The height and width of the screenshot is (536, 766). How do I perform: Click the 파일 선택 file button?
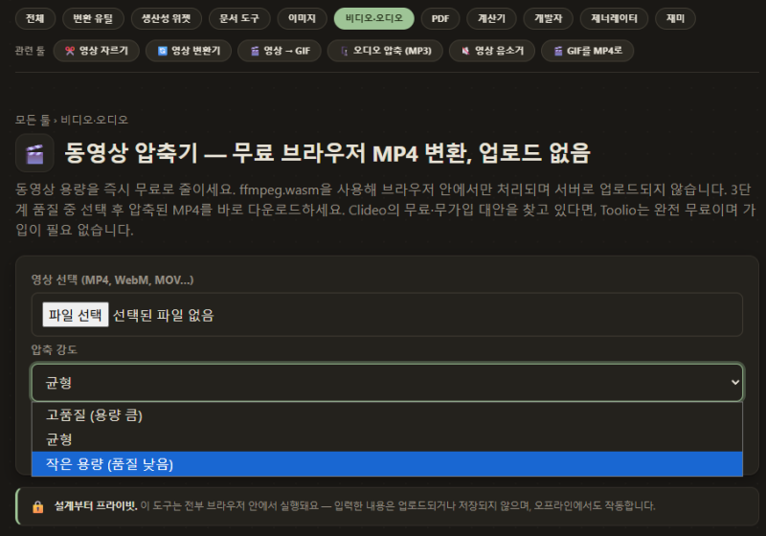click(76, 315)
